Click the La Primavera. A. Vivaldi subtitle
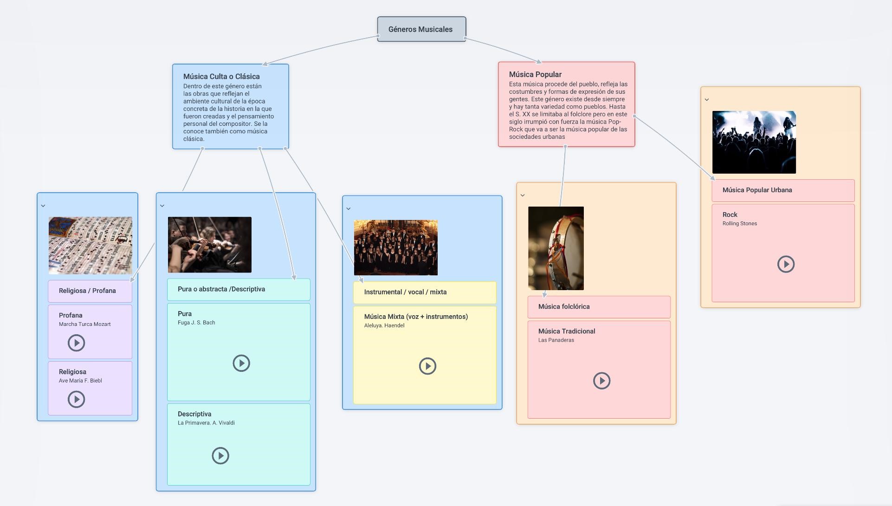 click(x=206, y=423)
